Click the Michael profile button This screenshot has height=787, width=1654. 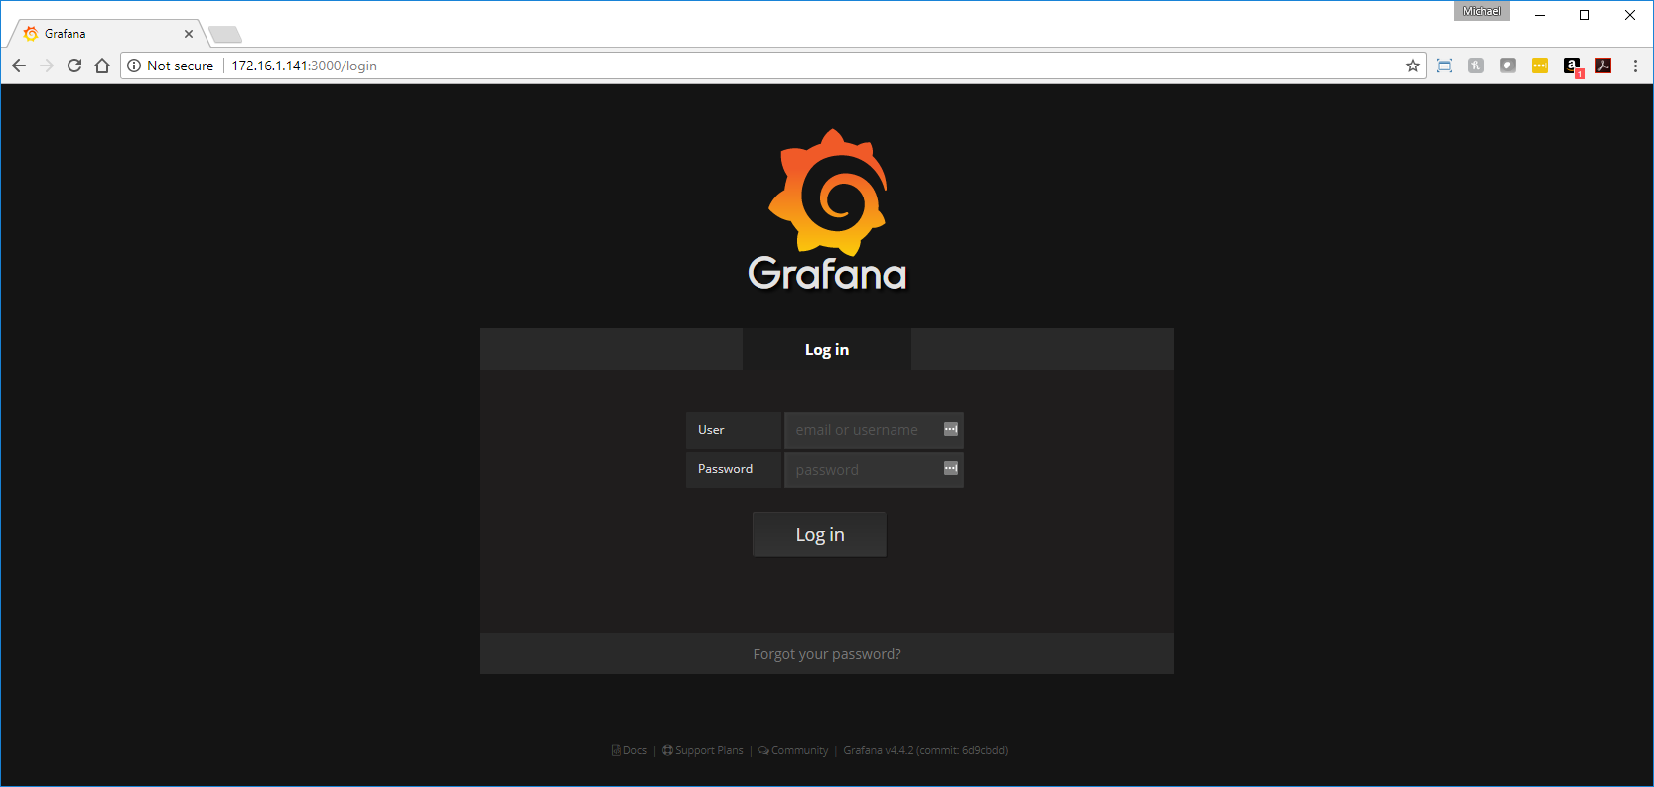point(1482,11)
